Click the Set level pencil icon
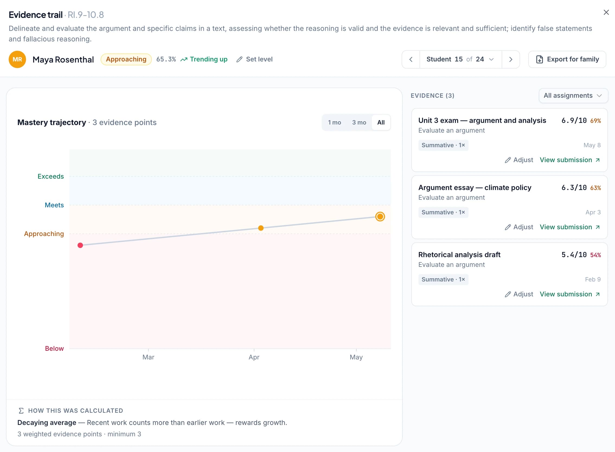Screen dimensions: 615x452 coord(239,59)
